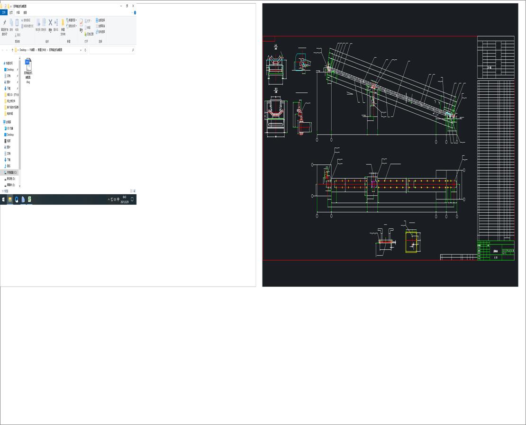Switch to Details view icon in status bar

point(132,191)
